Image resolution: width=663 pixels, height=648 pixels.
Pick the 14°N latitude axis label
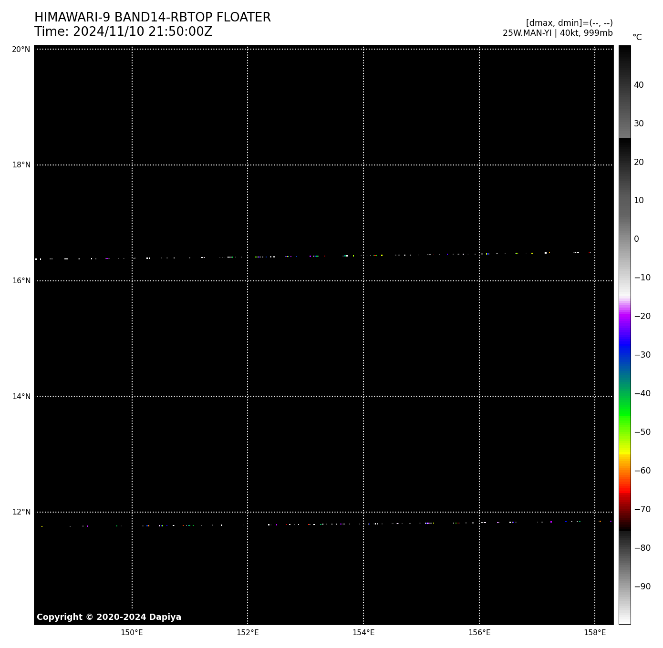[x=21, y=396]
